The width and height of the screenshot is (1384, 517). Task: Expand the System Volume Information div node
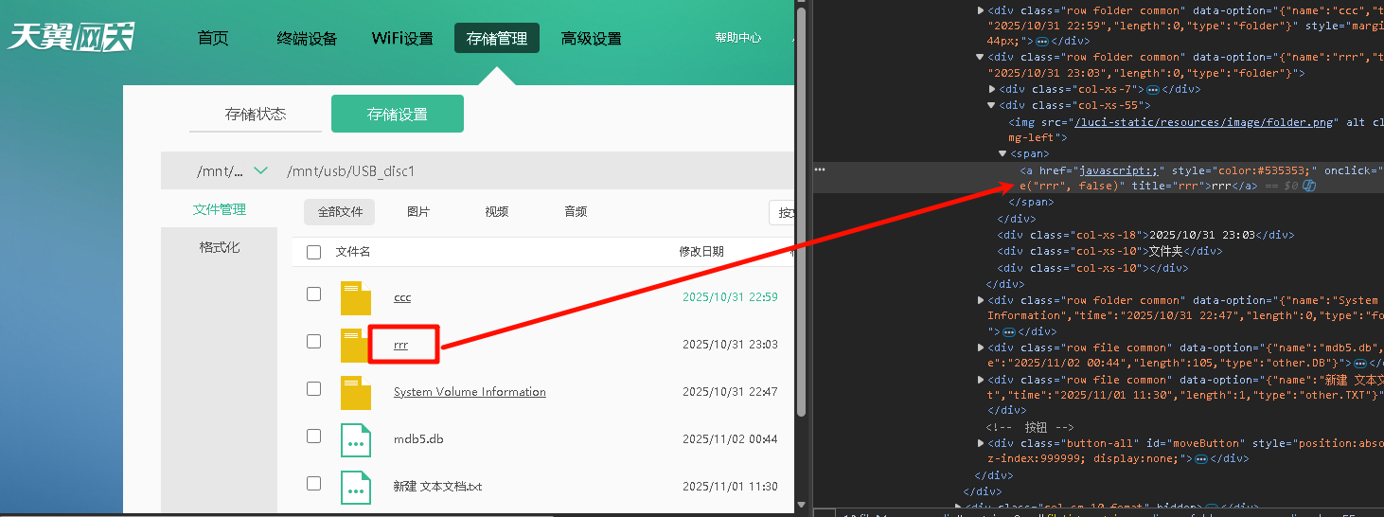pos(981,300)
